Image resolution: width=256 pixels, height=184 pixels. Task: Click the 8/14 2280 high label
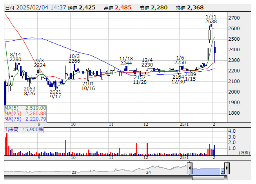click(x=15, y=57)
